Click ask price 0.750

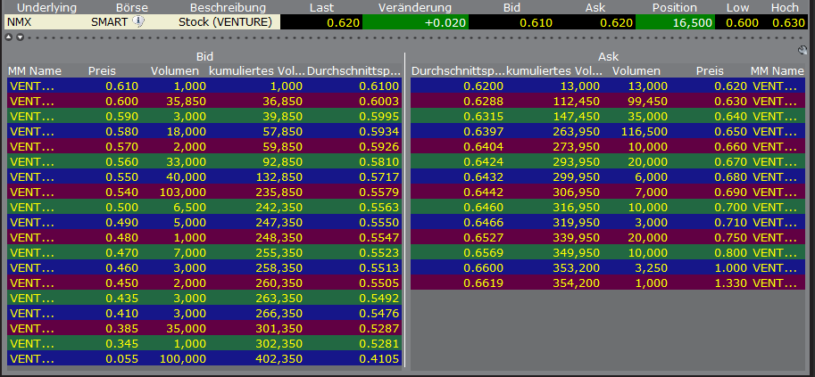[x=731, y=238]
